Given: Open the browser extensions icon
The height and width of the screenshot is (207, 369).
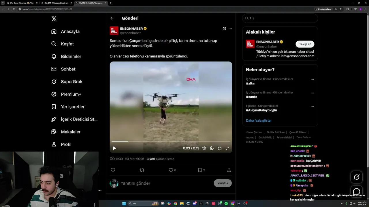Looking at the screenshot, I should pyautogui.click(x=348, y=9).
